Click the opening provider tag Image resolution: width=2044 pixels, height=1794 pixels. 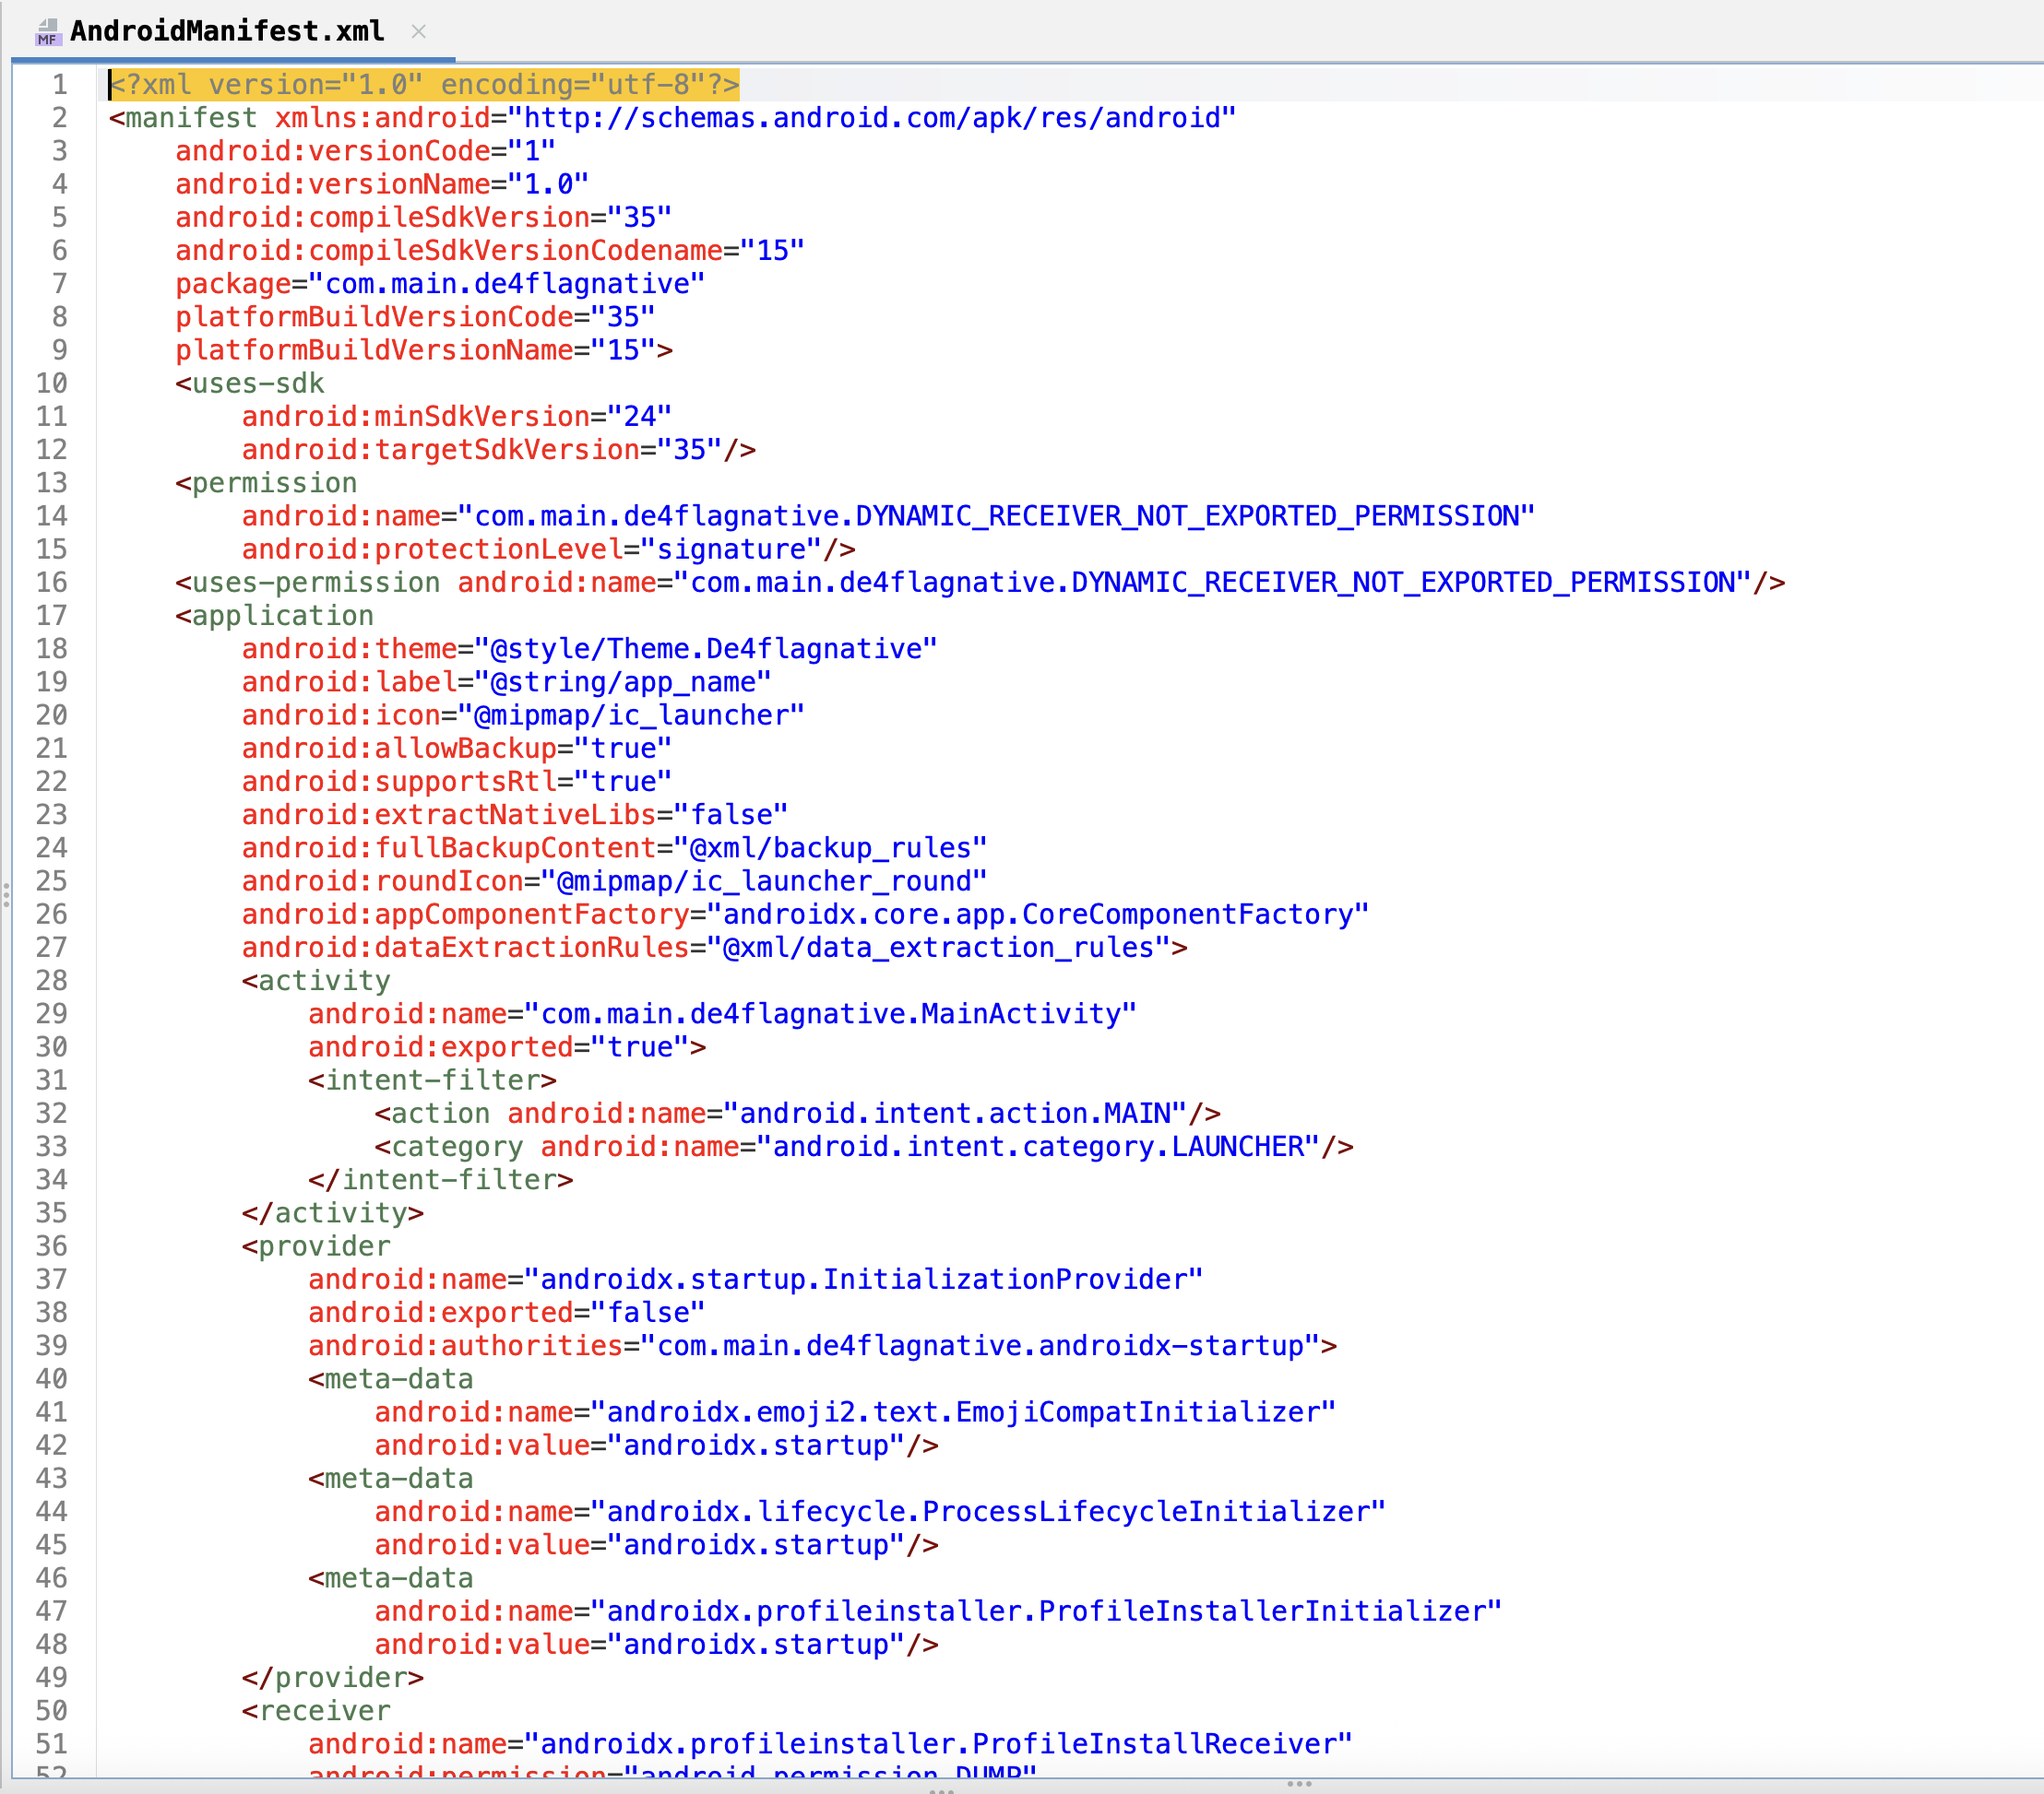coord(316,1246)
